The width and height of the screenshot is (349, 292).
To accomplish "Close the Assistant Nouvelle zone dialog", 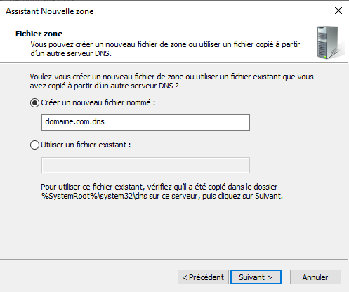I will [338, 11].
